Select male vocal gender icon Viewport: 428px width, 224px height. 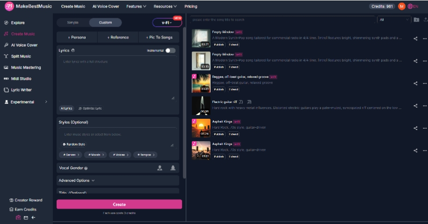(160, 168)
